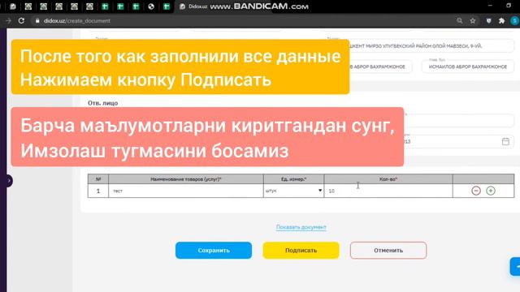Open the shield extension icon
Viewport: 520px width, 292px height.
[x=488, y=20]
